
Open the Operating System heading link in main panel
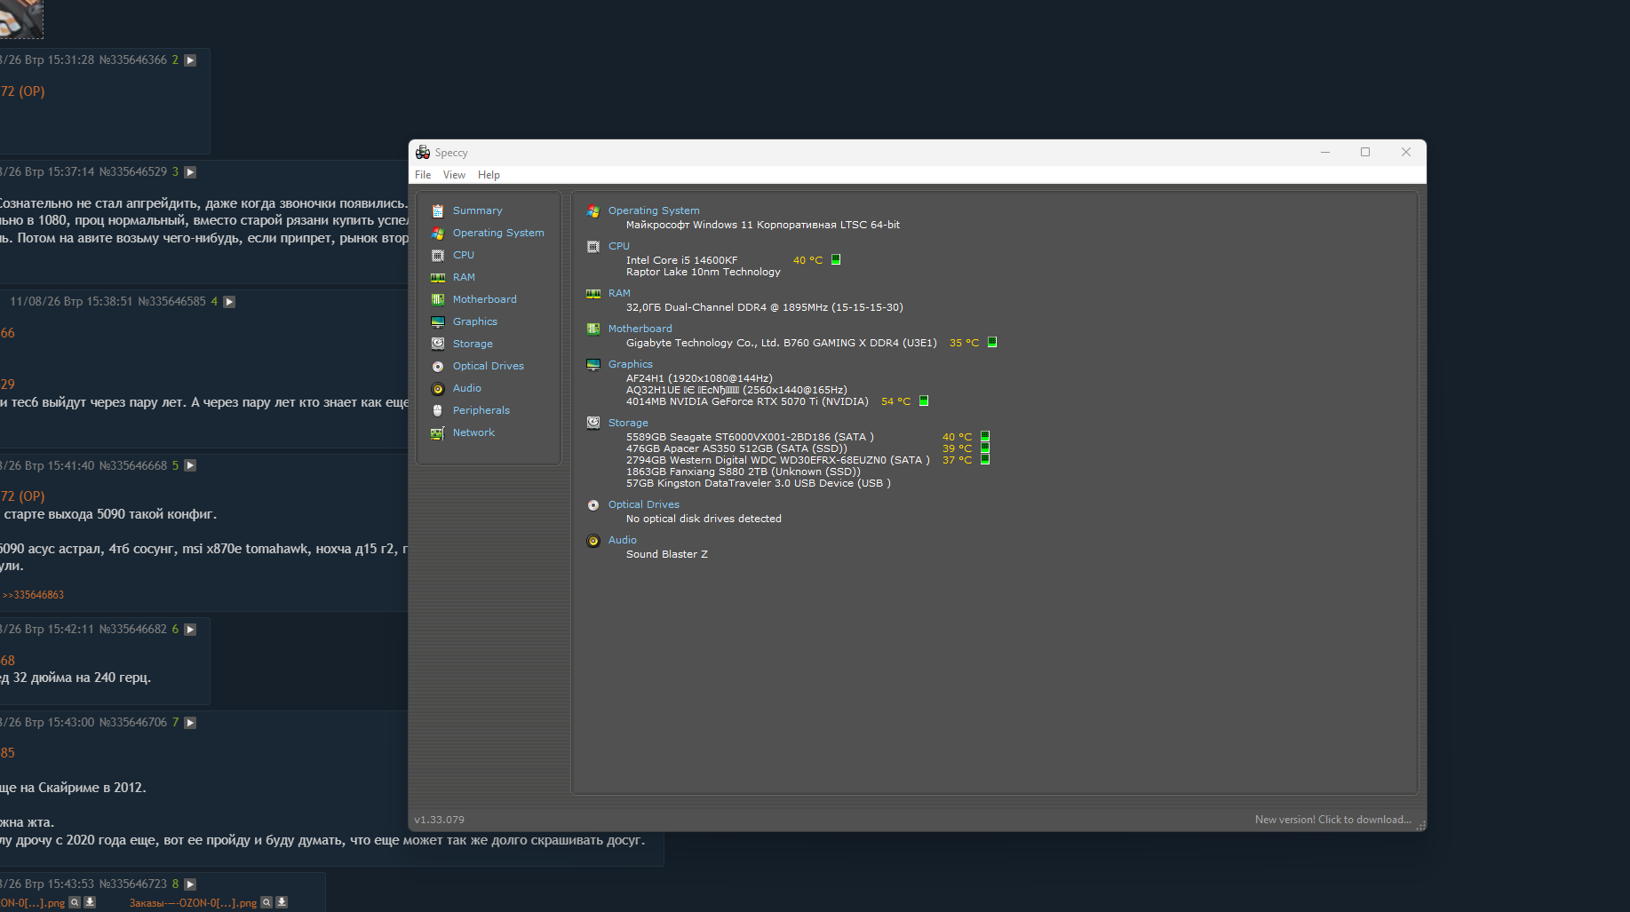click(x=654, y=210)
